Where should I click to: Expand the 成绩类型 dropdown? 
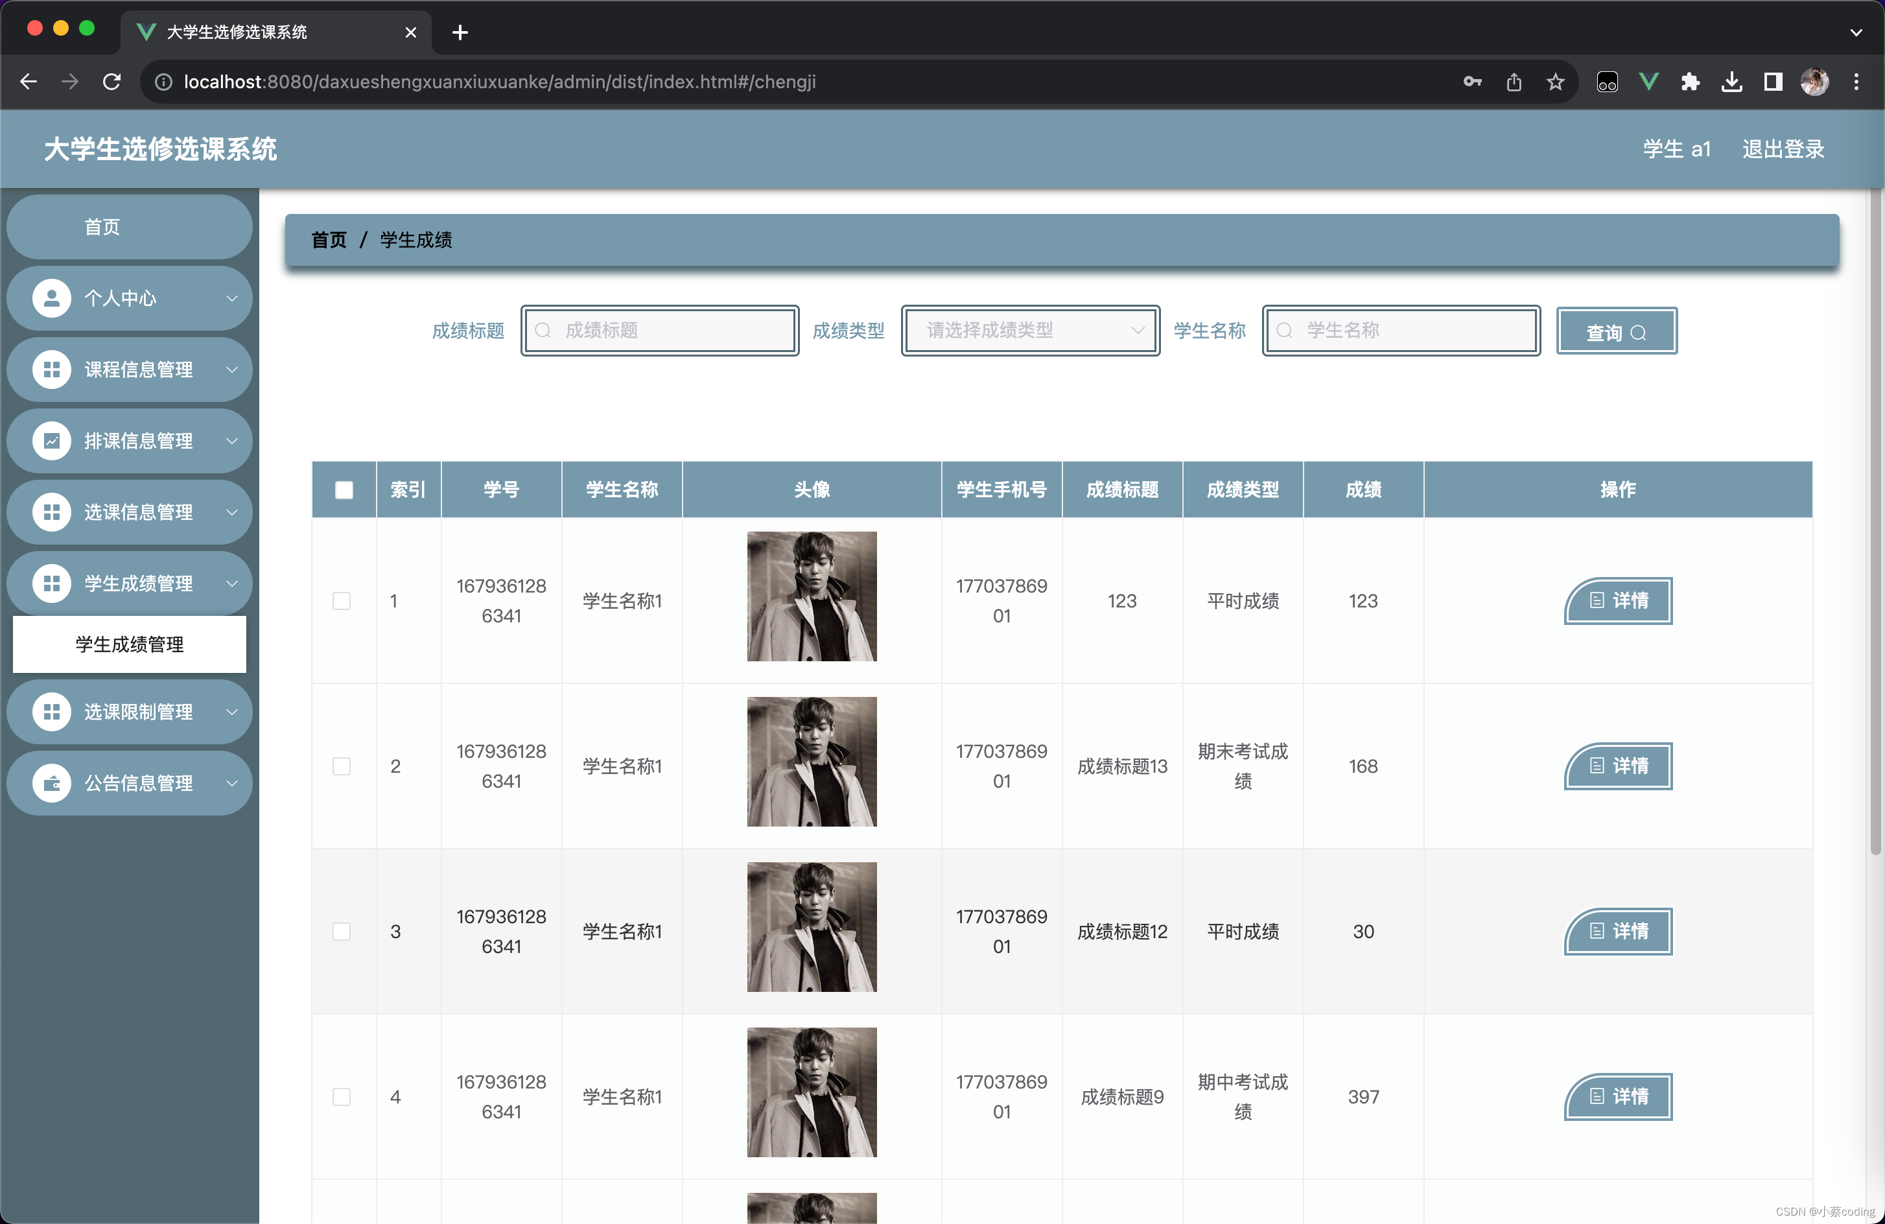pos(1027,330)
